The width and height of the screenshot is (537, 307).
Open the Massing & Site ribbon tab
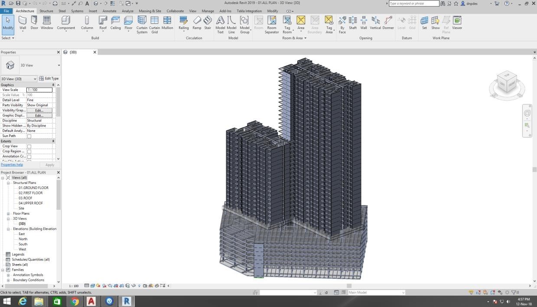click(150, 11)
